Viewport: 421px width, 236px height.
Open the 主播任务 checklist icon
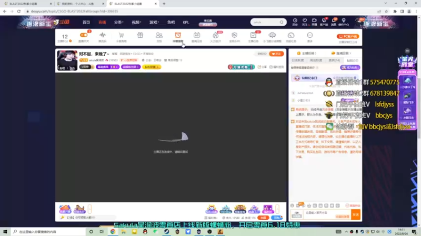[x=253, y=35]
